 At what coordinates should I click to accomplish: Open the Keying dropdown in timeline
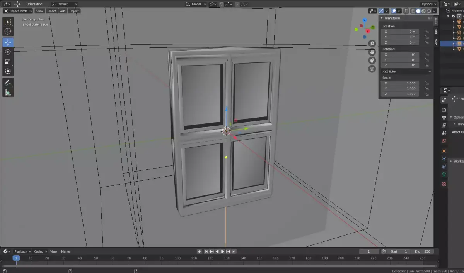[40, 251]
